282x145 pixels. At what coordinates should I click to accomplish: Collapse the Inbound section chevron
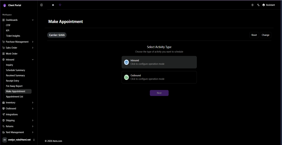click(x=33, y=59)
